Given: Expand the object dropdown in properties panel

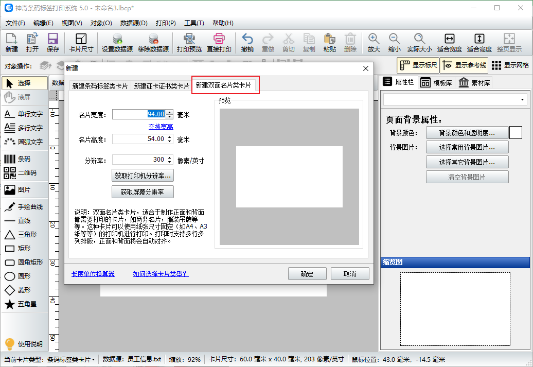Looking at the screenshot, I should pos(523,99).
